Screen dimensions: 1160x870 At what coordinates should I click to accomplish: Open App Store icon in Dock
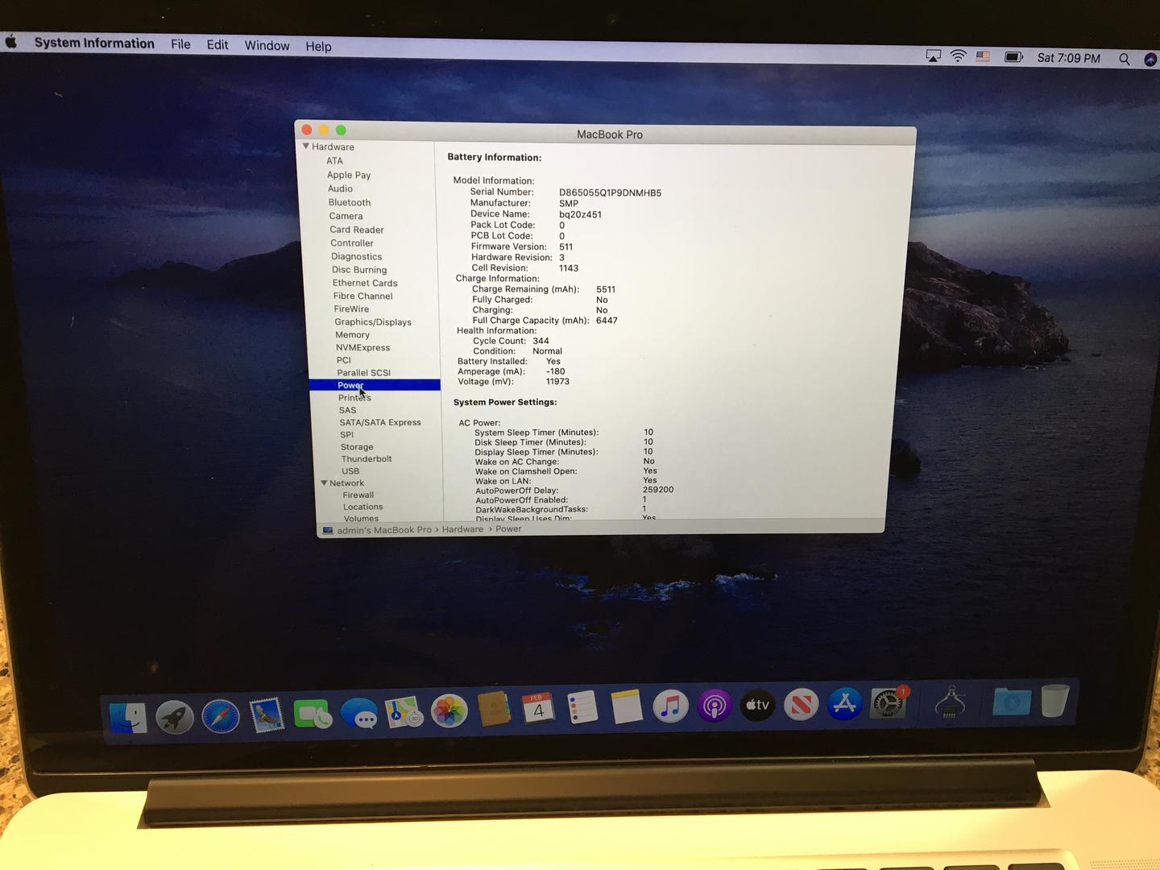tap(844, 704)
